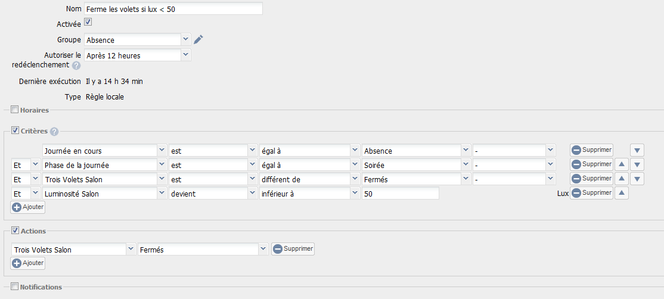The height and width of the screenshot is (299, 664).
Task: Move the Phase de la journée row up
Action: click(621, 164)
